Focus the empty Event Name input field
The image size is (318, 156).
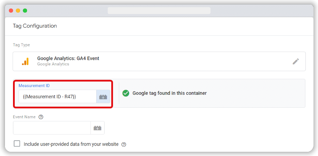pyautogui.click(x=52, y=128)
